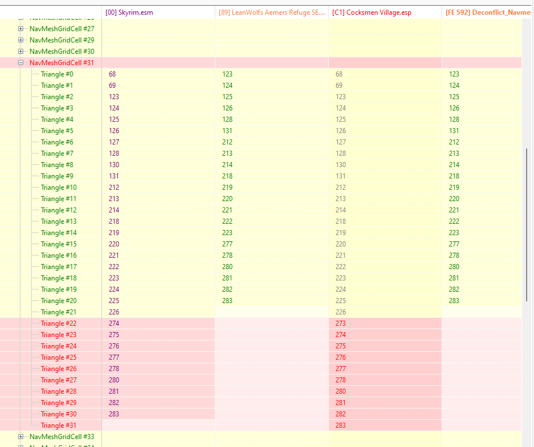Select Triangle #20 row
The height and width of the screenshot is (447, 534).
[261, 301]
